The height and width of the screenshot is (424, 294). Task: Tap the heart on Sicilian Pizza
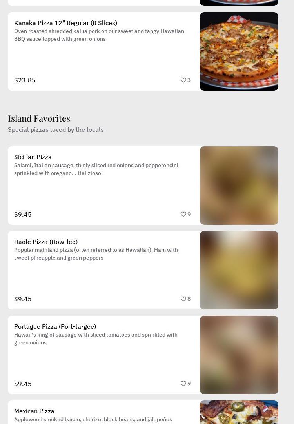coord(183,214)
